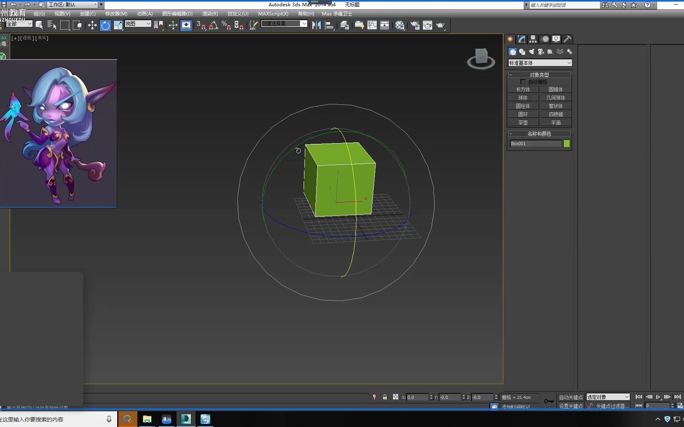The height and width of the screenshot is (427, 684).
Task: Open the Material Editor
Action: point(400,25)
